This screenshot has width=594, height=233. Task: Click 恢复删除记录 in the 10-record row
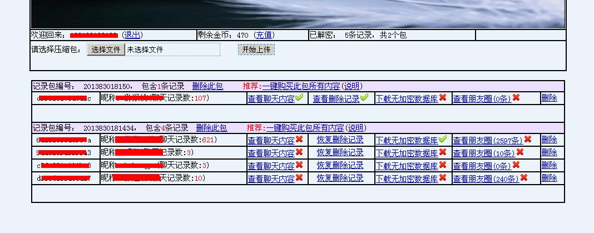click(340, 178)
